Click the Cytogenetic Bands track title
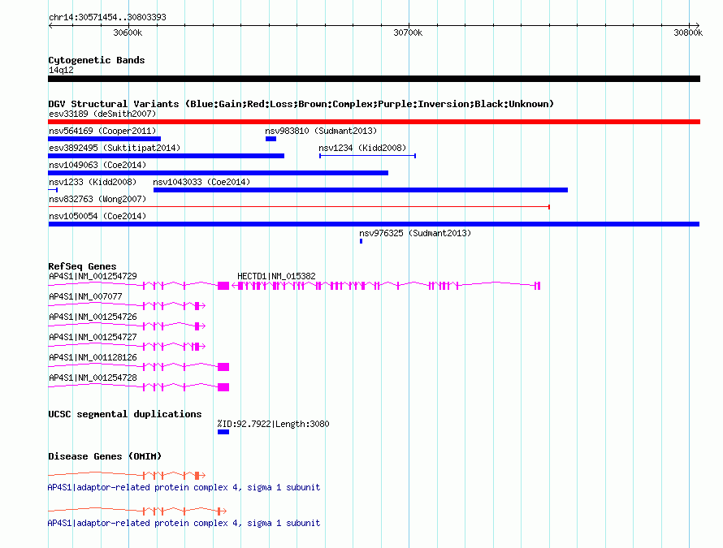Screen dimensions: 723x548 (97, 60)
